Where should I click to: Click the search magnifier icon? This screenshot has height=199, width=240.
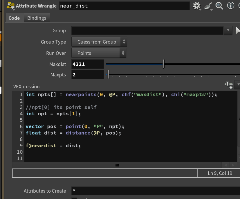[x=219, y=6]
